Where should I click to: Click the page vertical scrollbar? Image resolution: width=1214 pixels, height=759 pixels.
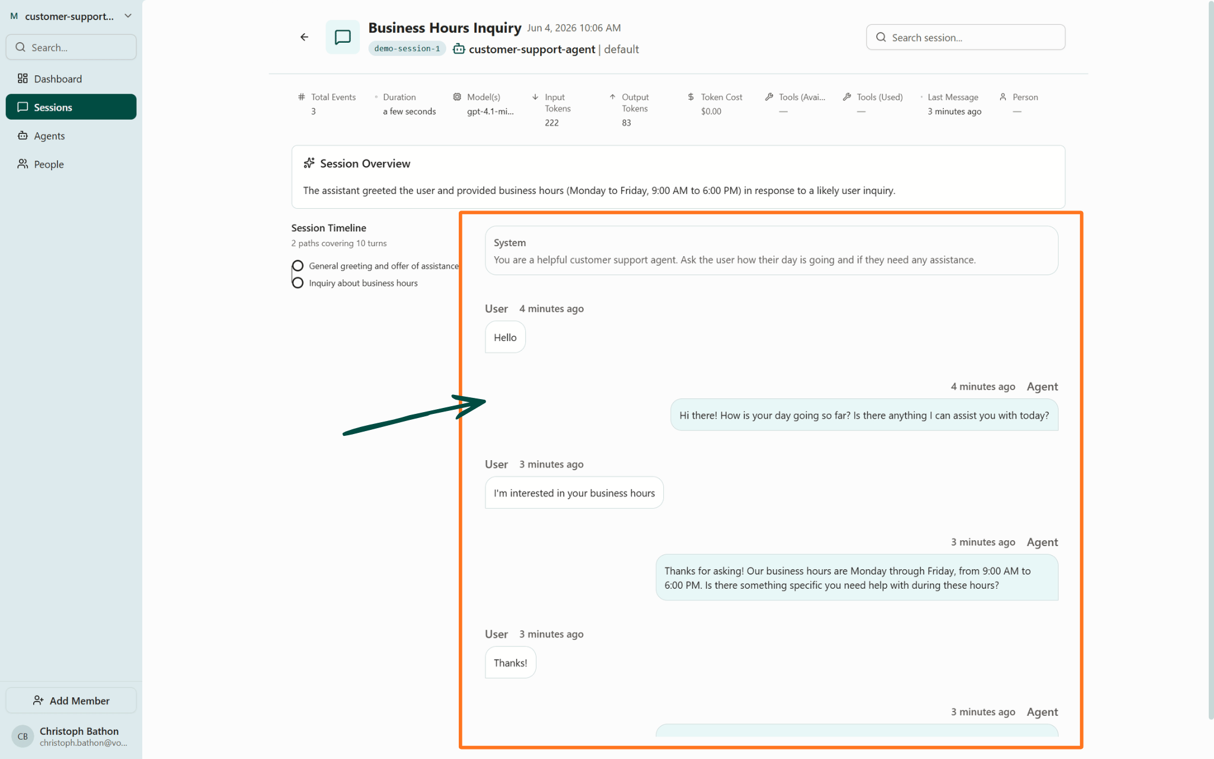click(1210, 362)
